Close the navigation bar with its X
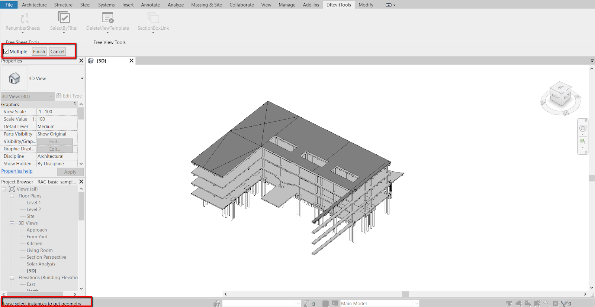This screenshot has width=595, height=307. click(x=586, y=120)
